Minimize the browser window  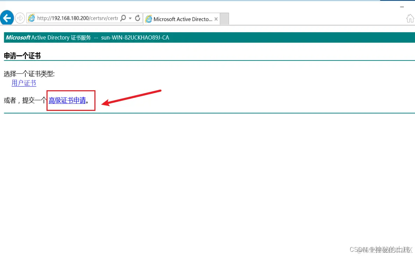[402, 7]
